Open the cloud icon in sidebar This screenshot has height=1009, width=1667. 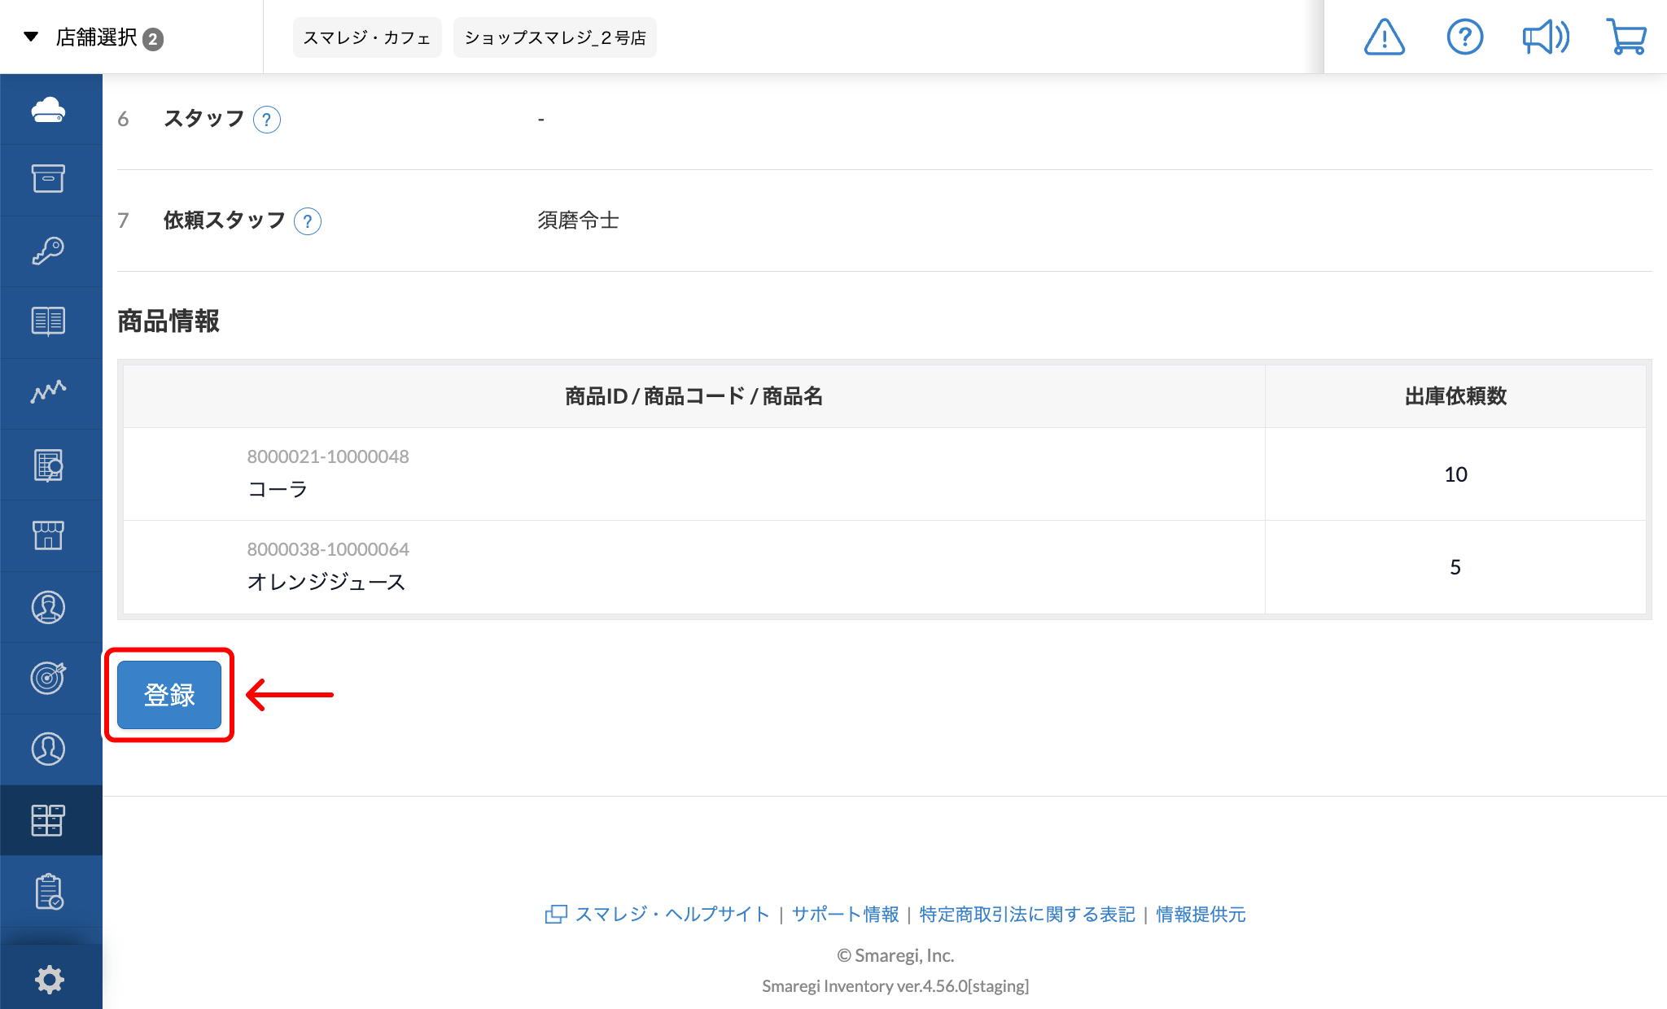[49, 109]
